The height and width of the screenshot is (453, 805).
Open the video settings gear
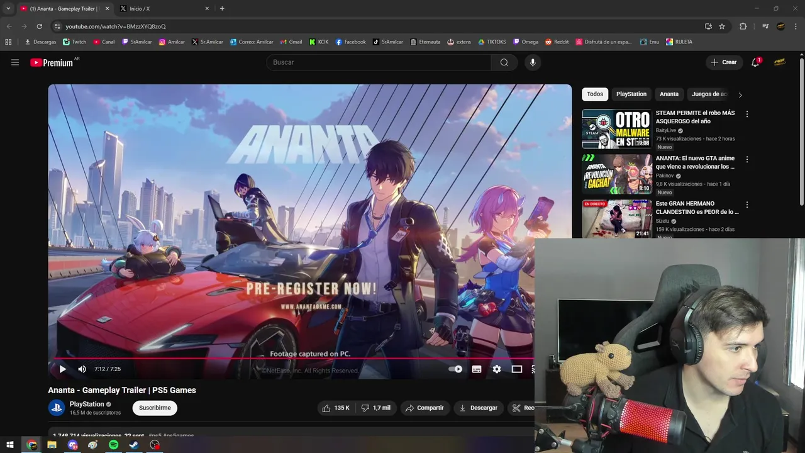click(497, 369)
